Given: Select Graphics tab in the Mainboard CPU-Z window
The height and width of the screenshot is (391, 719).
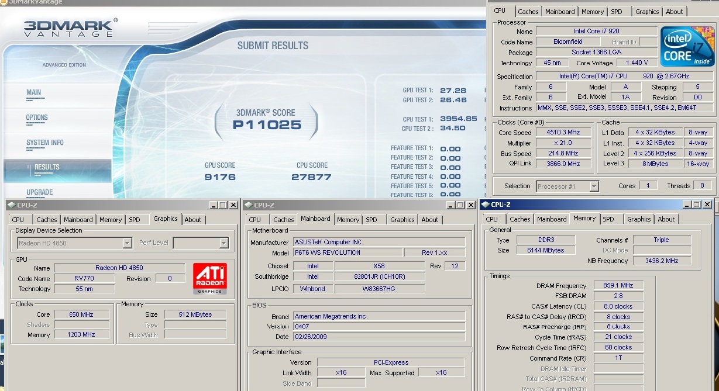Looking at the screenshot, I should click(402, 220).
